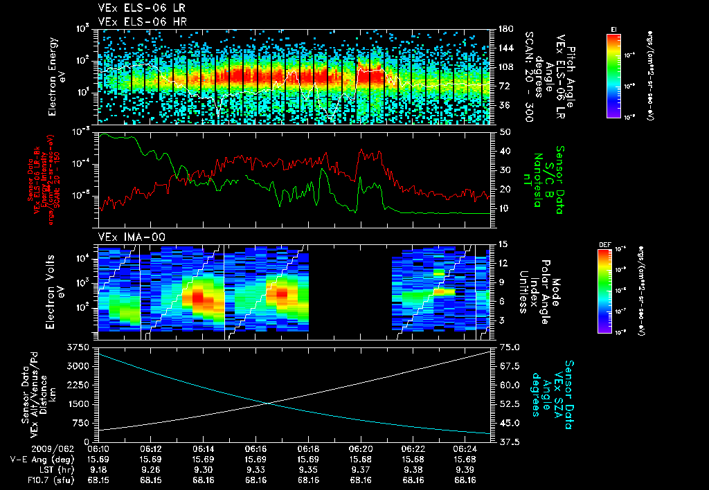Click the IMA ion spectrogram panel
709x490 pixels.
point(294,292)
